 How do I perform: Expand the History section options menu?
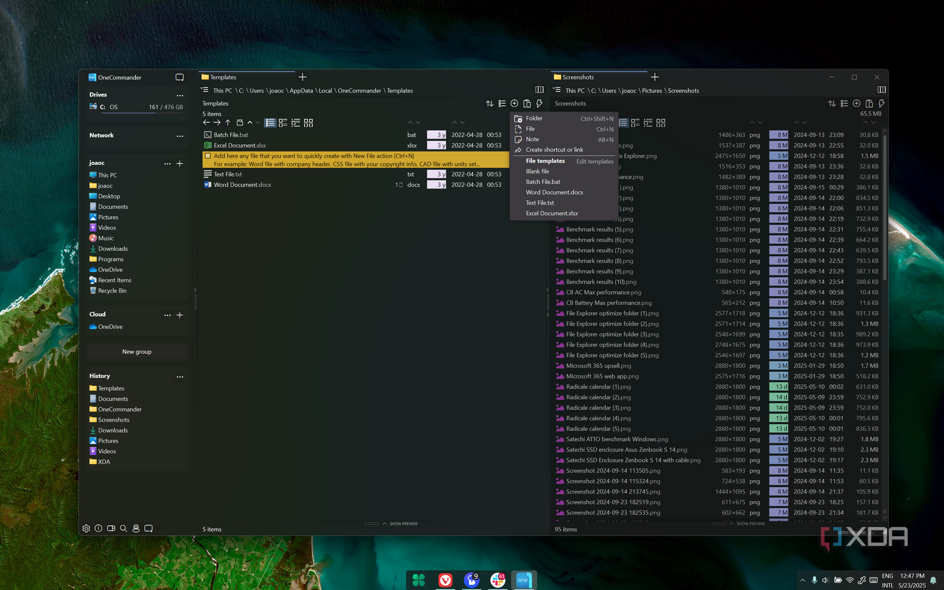pyautogui.click(x=180, y=377)
